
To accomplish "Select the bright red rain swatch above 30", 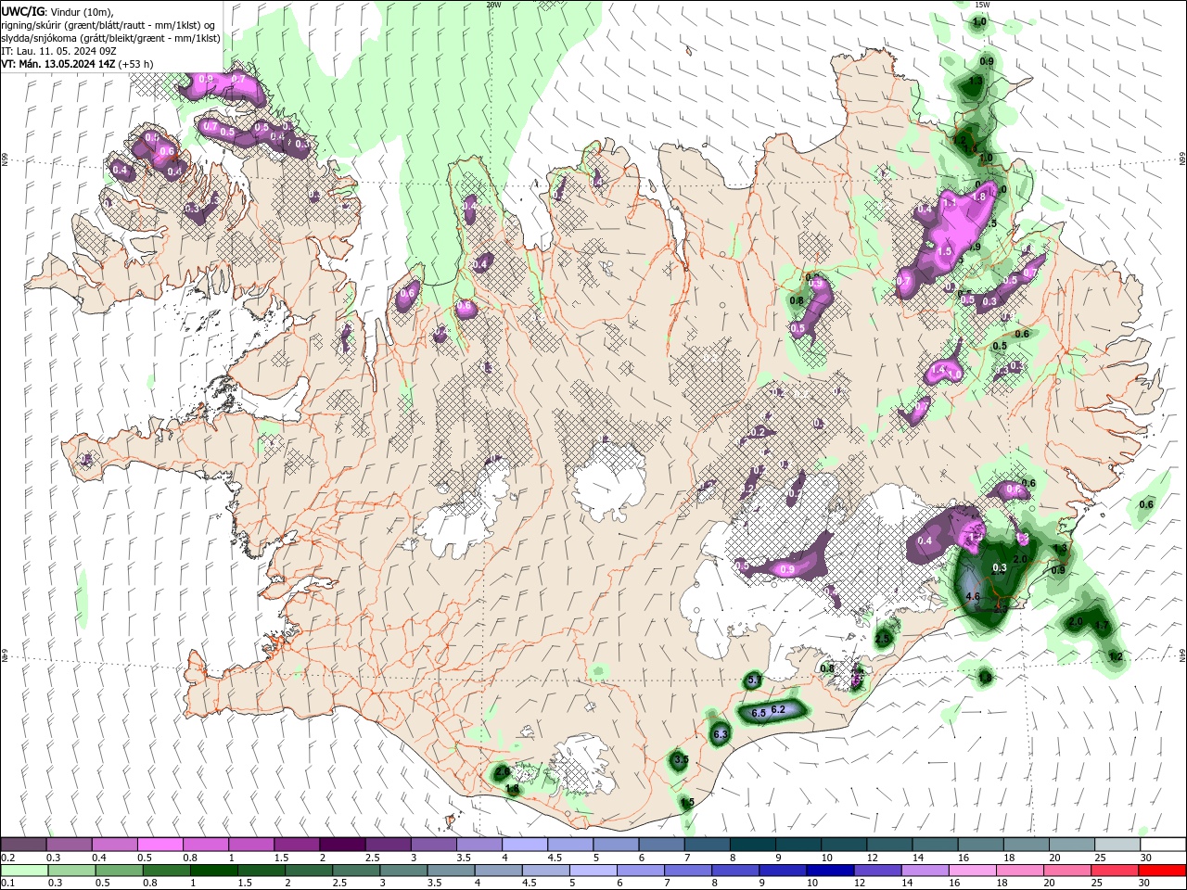I will pyautogui.click(x=1162, y=870).
